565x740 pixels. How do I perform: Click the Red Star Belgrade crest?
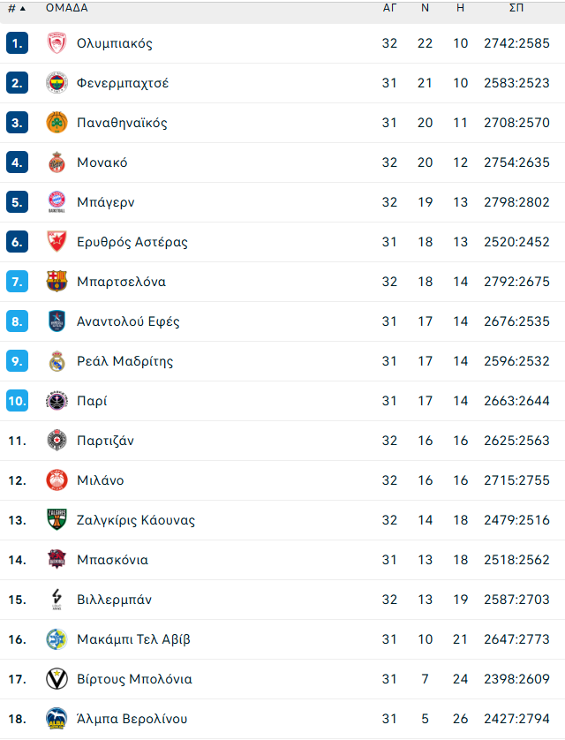[x=56, y=242]
